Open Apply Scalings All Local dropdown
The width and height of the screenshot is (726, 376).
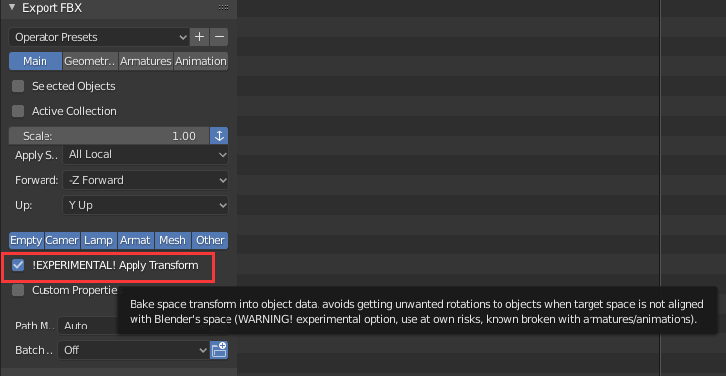pos(145,155)
